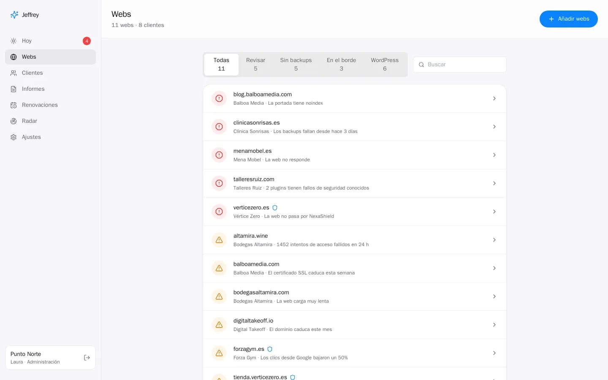Click the Jeffrey sparkle logo icon
Viewport: 608px width, 380px height.
14,15
